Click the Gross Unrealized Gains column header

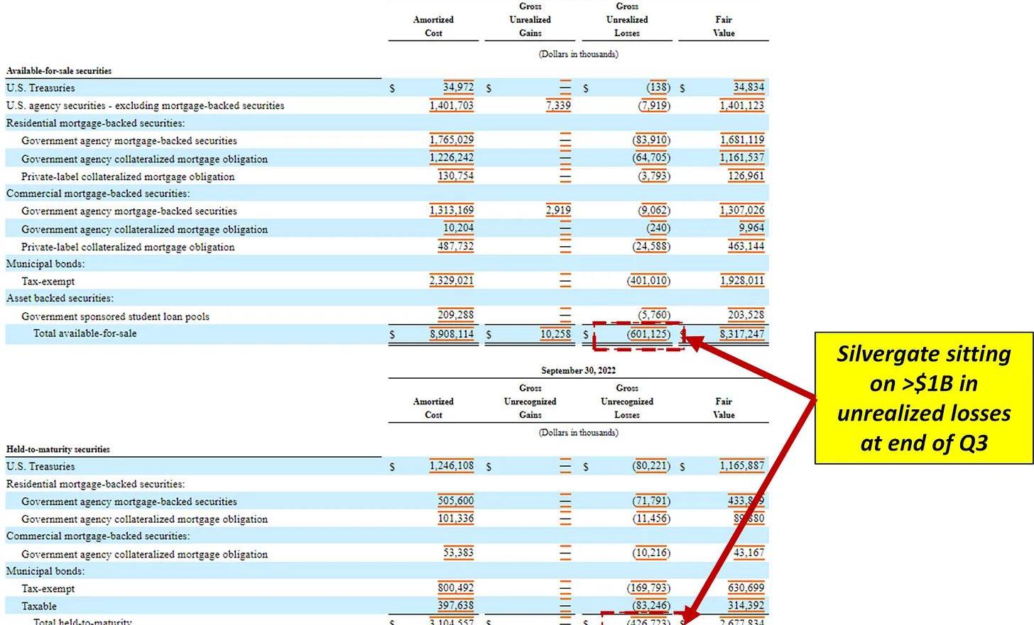coord(530,20)
